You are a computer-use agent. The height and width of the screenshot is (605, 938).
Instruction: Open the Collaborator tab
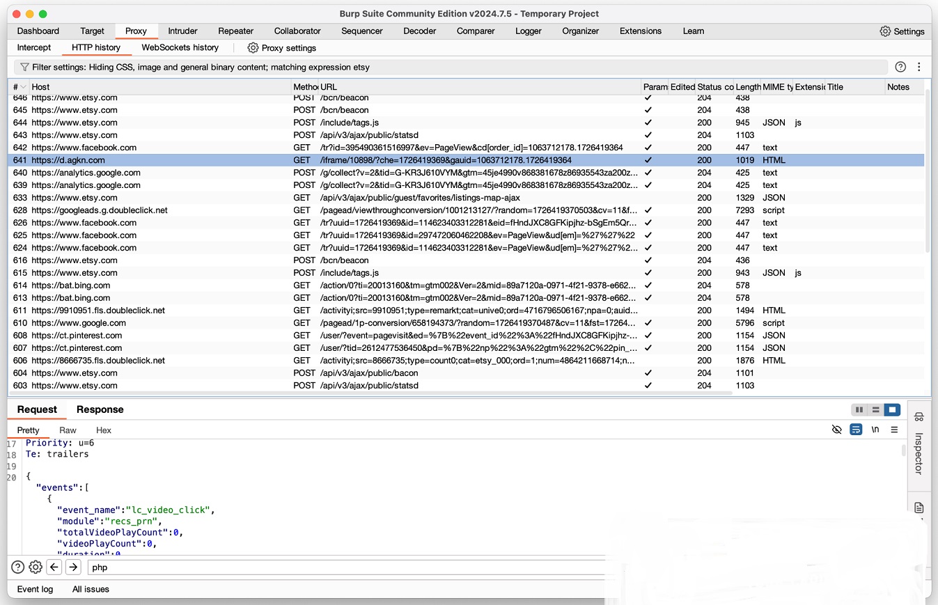pyautogui.click(x=297, y=31)
